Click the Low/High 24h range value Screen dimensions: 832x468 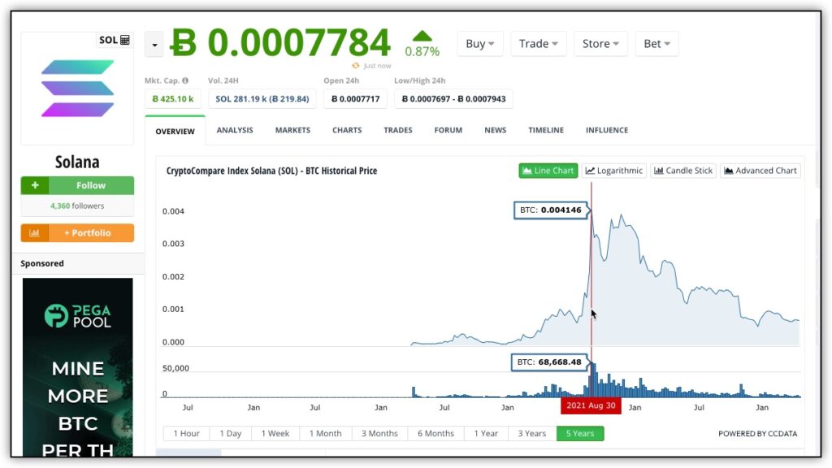pyautogui.click(x=453, y=98)
